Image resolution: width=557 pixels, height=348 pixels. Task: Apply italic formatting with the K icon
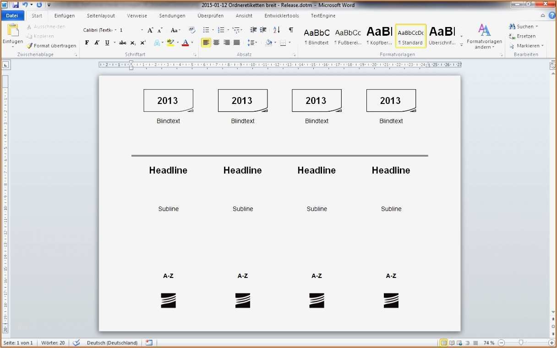coord(97,43)
